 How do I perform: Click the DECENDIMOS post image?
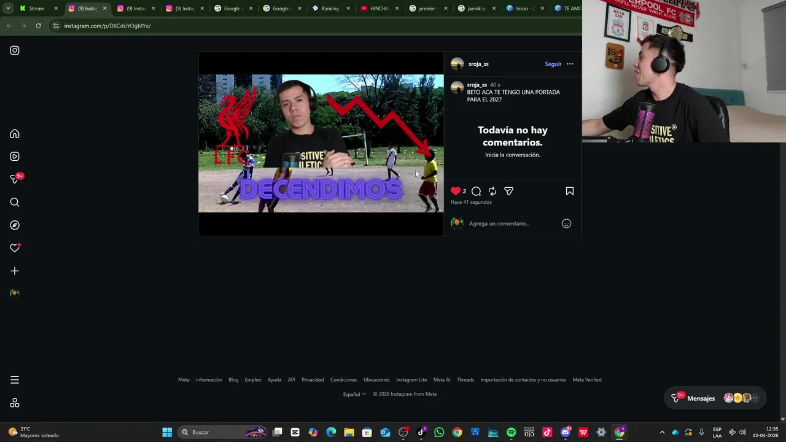pyautogui.click(x=321, y=144)
